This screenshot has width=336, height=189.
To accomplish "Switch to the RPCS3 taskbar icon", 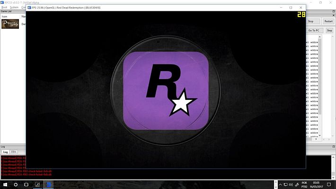I will click(48, 184).
